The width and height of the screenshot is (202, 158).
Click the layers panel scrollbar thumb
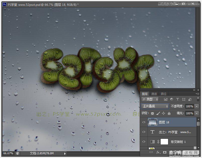pyautogui.click(x=198, y=124)
